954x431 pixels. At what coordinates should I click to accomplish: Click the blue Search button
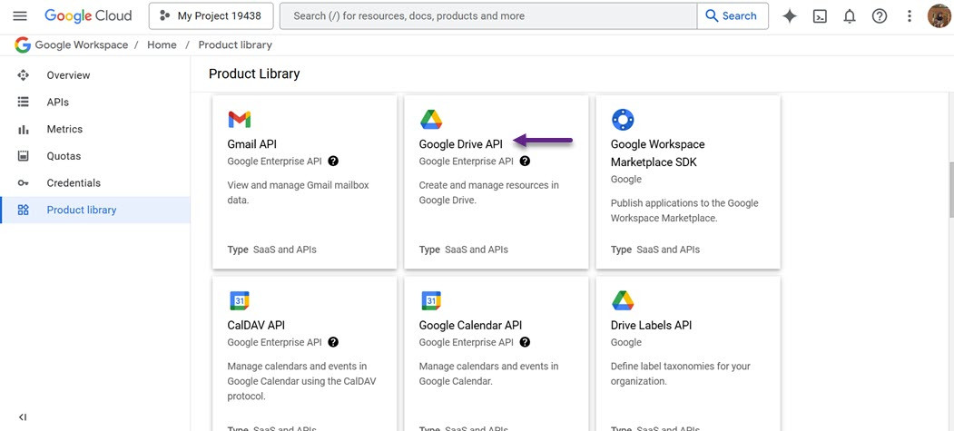pos(732,16)
